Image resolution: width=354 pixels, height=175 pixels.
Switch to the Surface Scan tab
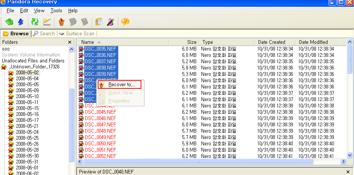77,34
